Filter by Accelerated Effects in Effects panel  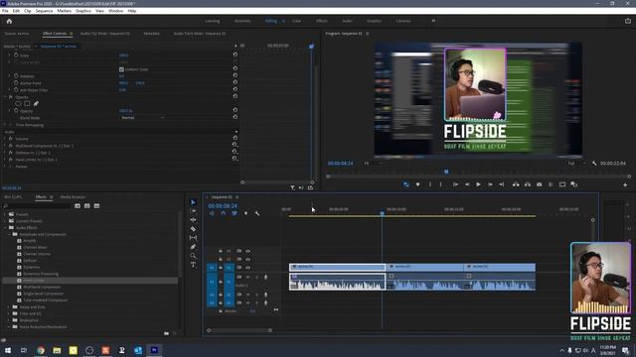(x=78, y=206)
